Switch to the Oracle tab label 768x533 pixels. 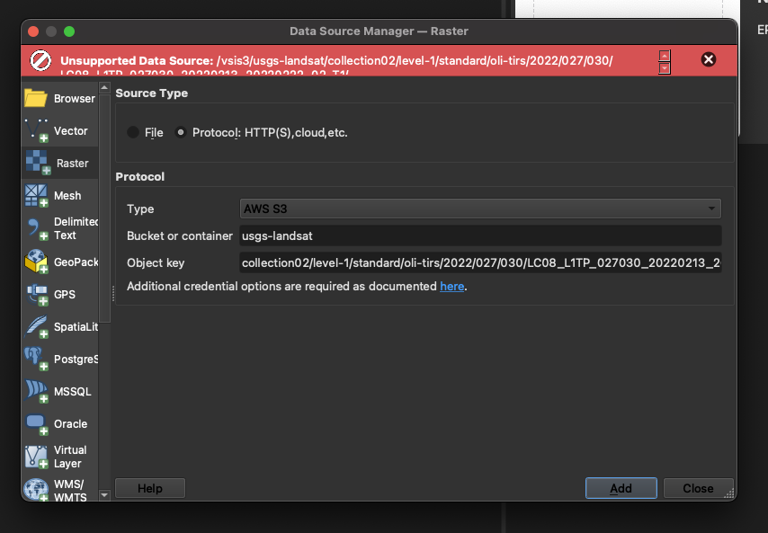click(70, 424)
